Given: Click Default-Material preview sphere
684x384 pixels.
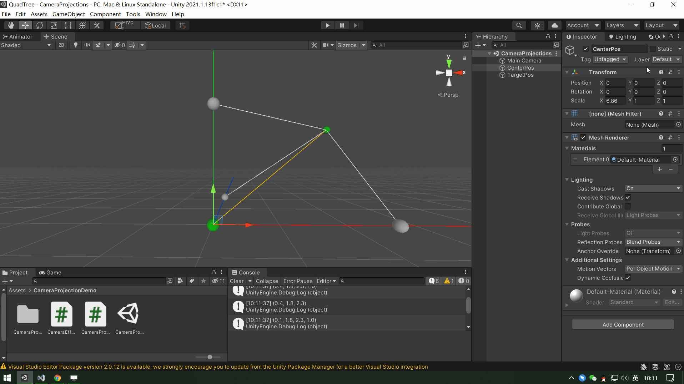Looking at the screenshot, I should [576, 295].
